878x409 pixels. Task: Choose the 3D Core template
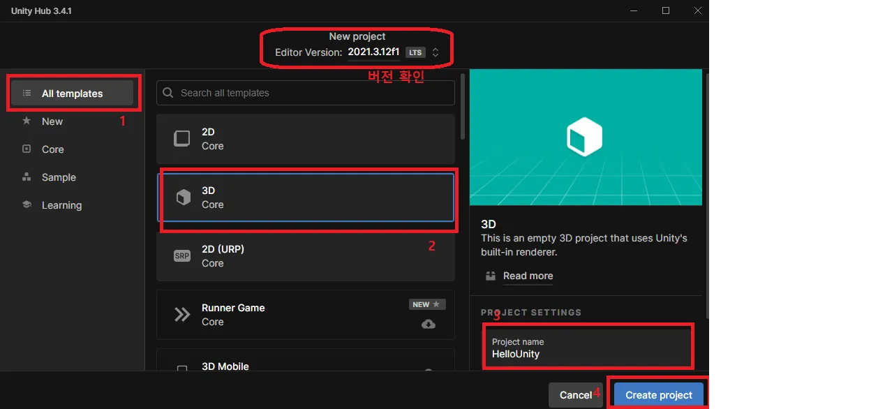click(306, 198)
